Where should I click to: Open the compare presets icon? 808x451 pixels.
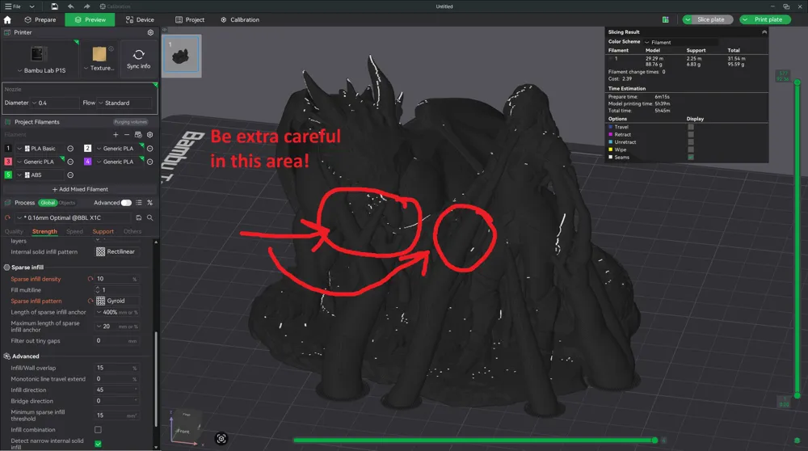[x=150, y=203]
